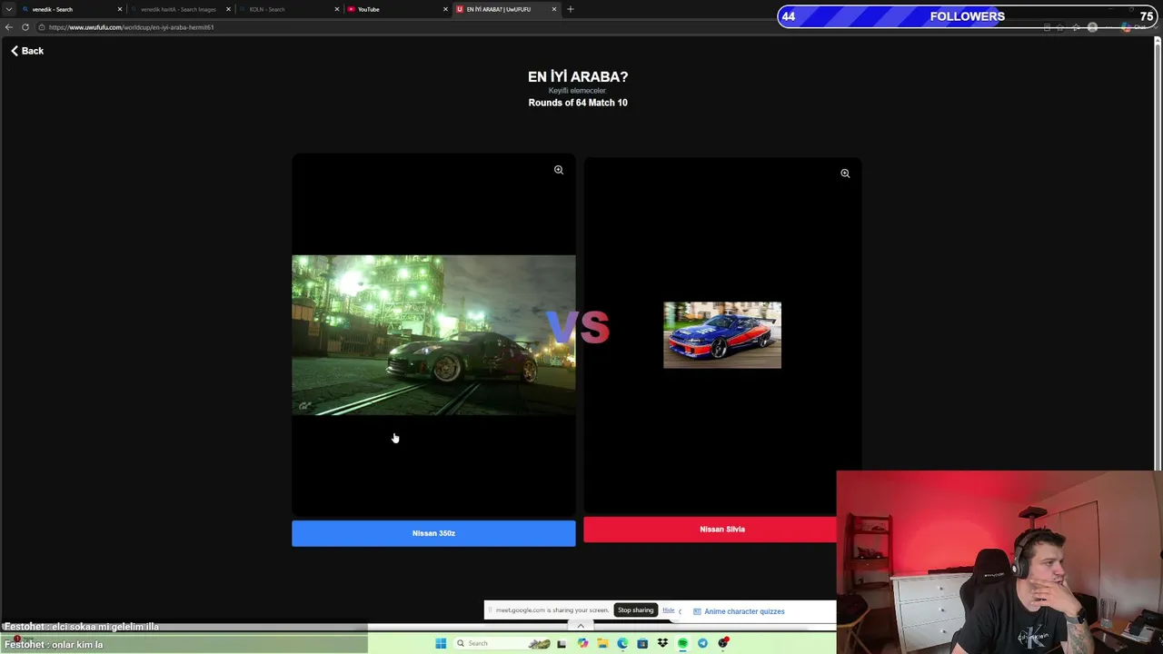1163x654 pixels.
Task: Open Microsoft Edge from the taskbar
Action: (622, 643)
